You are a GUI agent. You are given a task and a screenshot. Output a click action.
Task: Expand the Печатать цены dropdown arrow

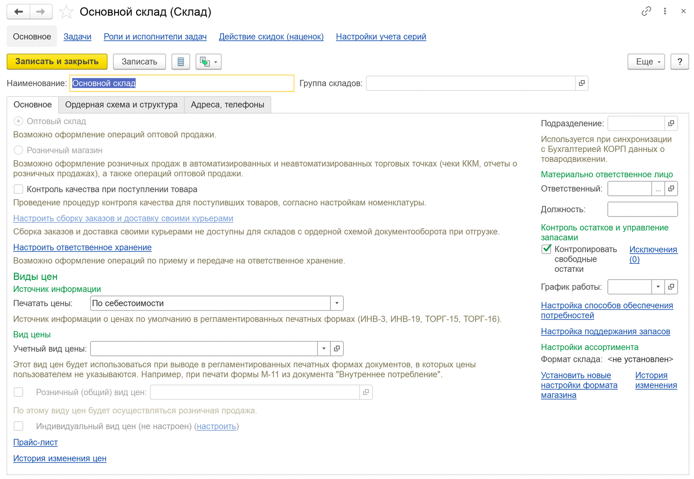337,303
